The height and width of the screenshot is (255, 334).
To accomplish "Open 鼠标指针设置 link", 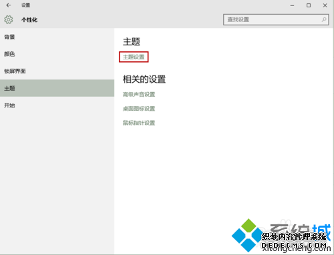I will [139, 123].
